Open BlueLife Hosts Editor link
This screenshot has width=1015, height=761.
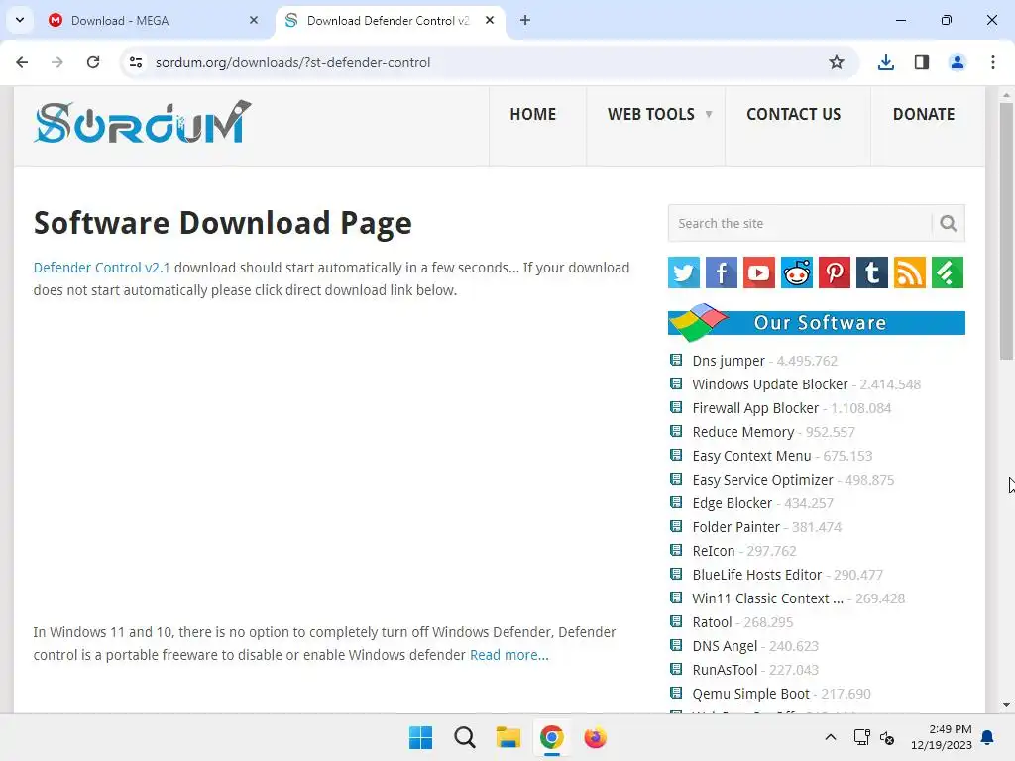point(756,575)
